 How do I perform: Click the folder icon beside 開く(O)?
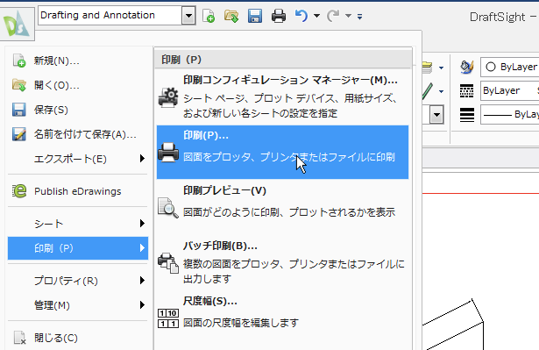click(x=19, y=85)
